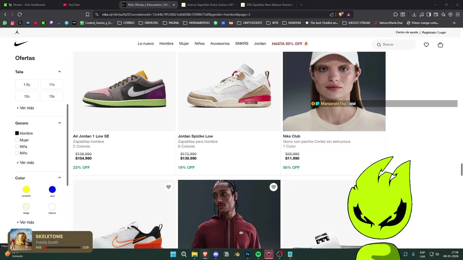Open the favorites heart icon in Nike header
This screenshot has width=463, height=260.
(426, 45)
